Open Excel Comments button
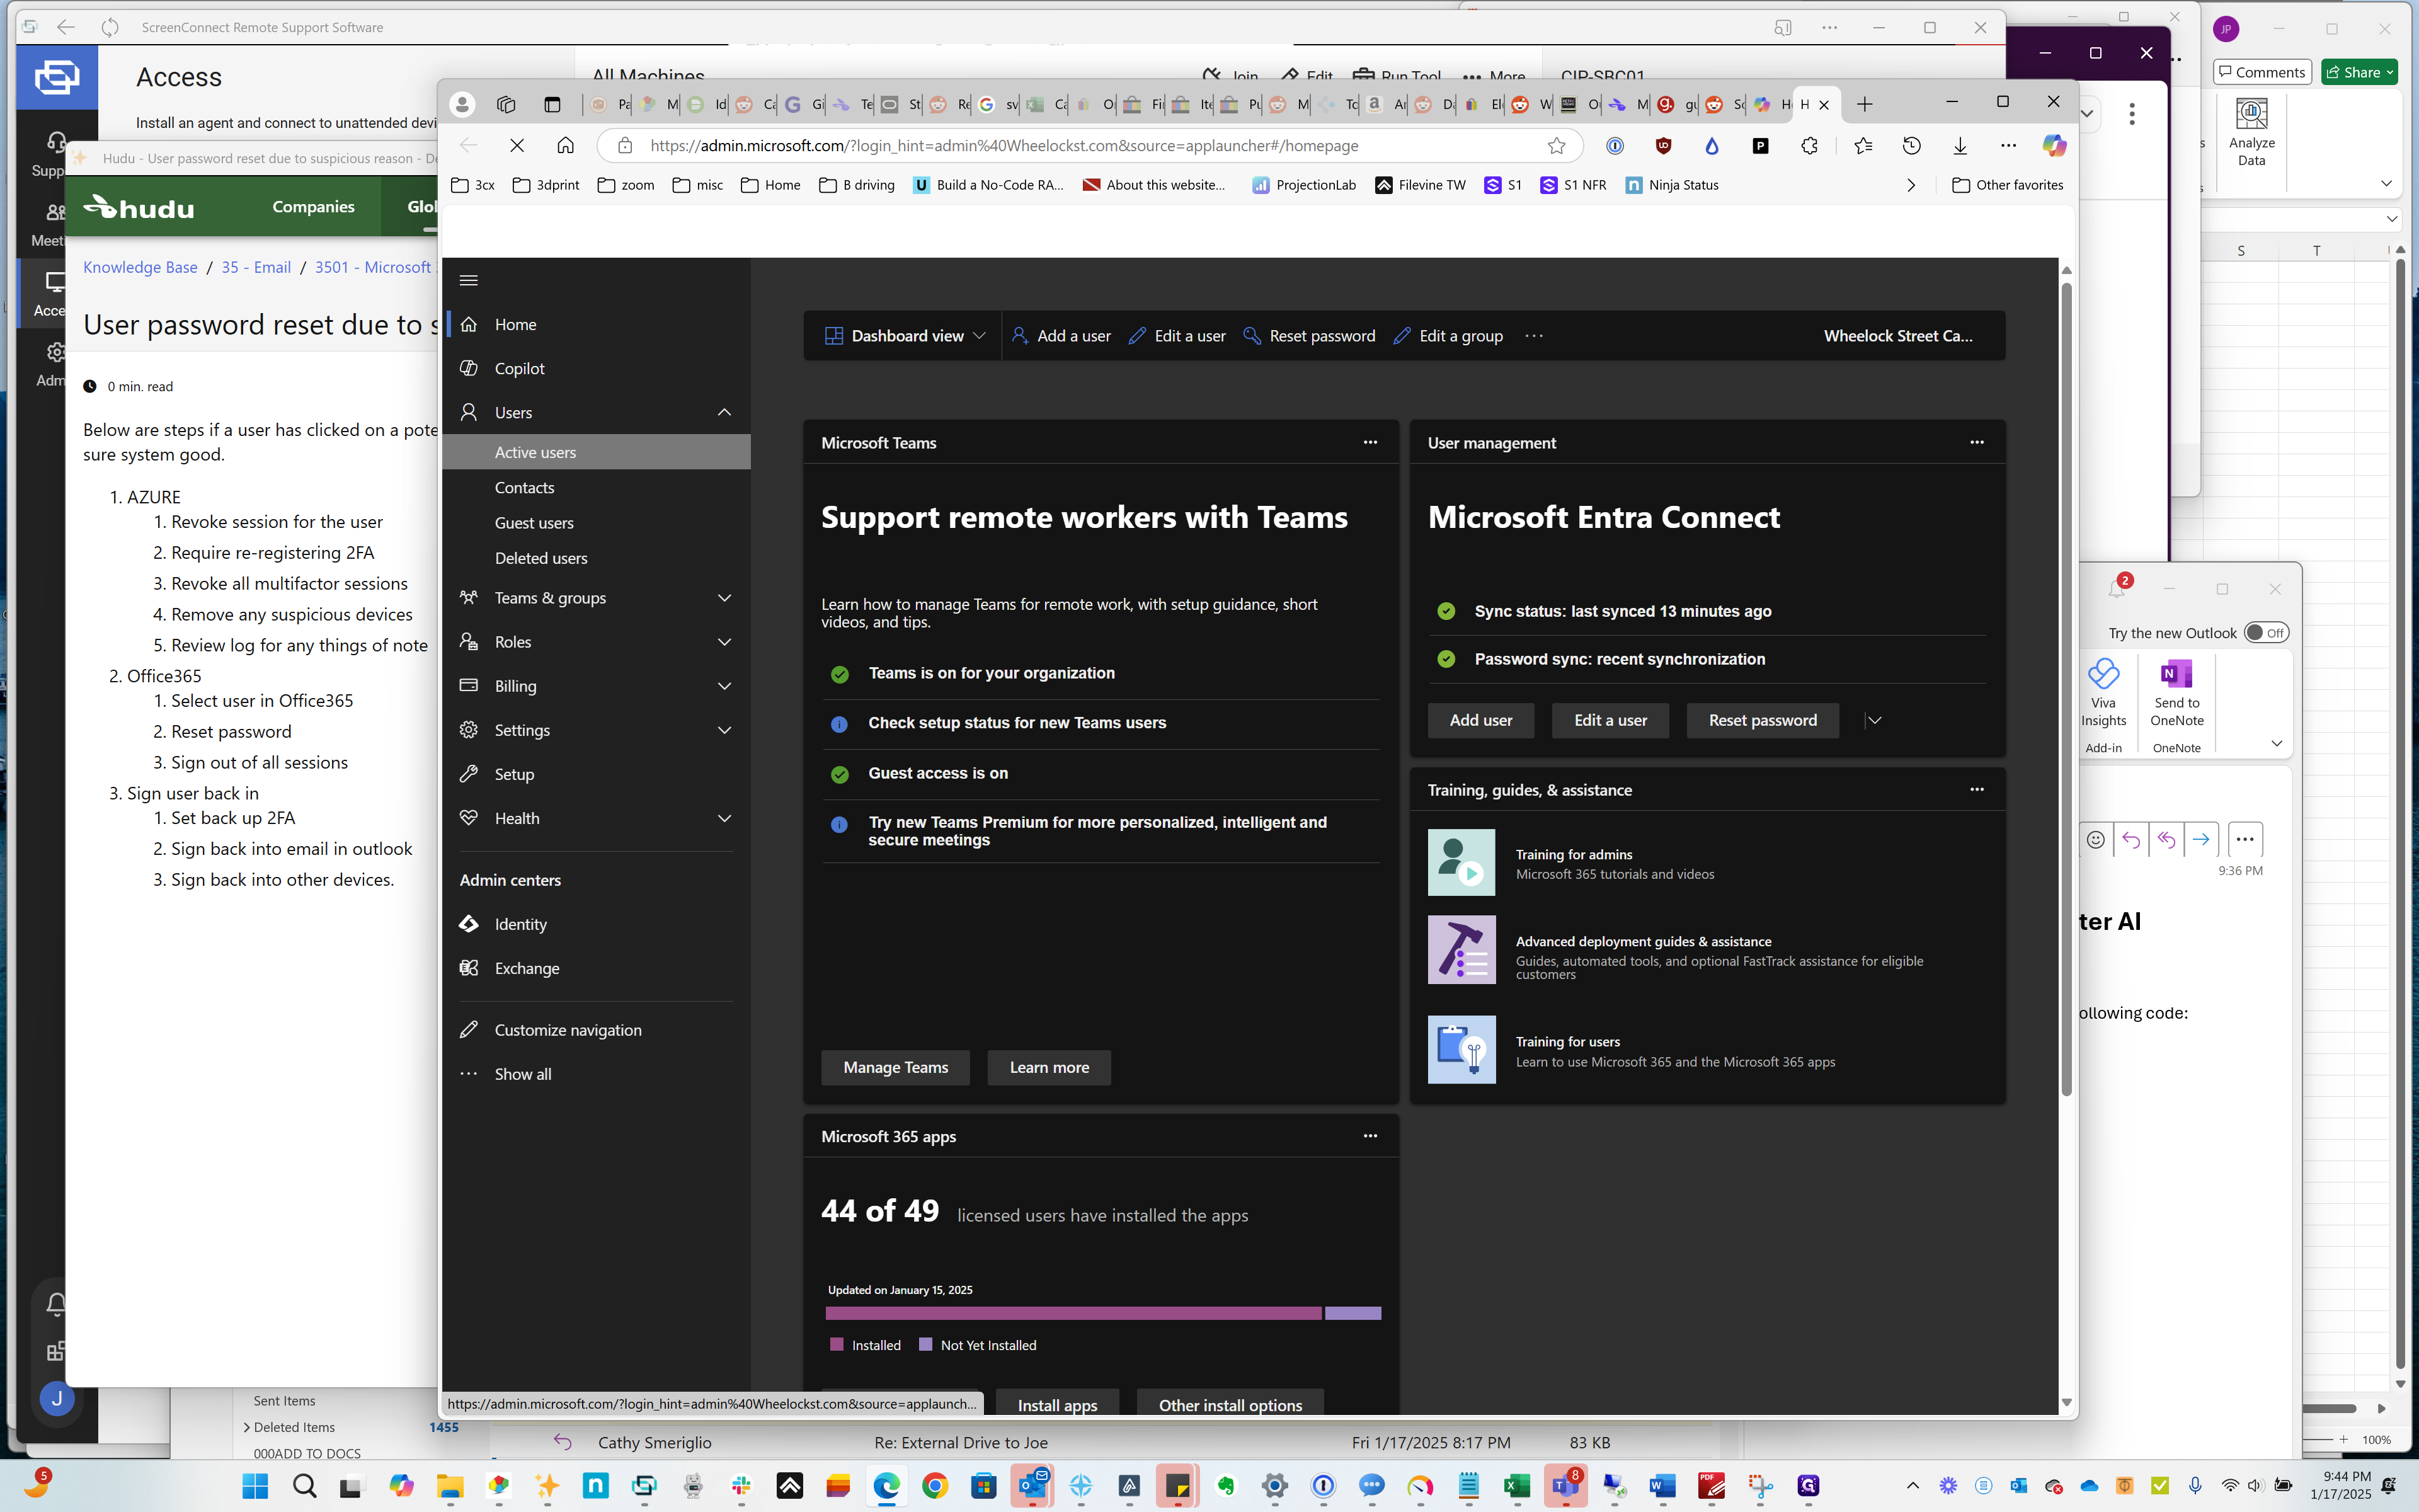Viewport: 2419px width, 1512px height. (2261, 72)
